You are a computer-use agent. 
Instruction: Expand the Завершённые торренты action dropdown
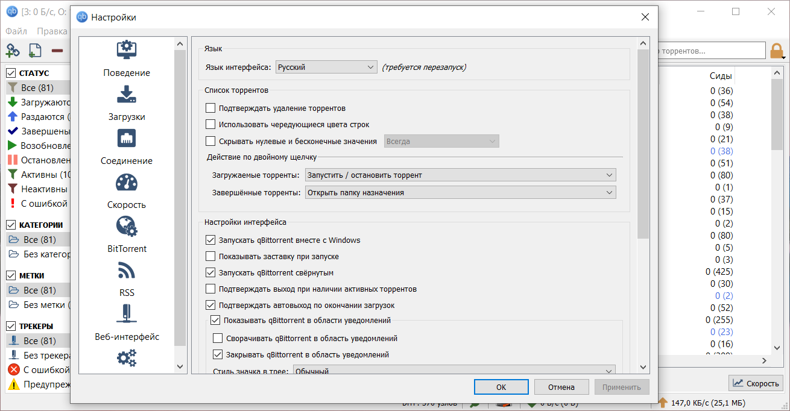pos(460,193)
